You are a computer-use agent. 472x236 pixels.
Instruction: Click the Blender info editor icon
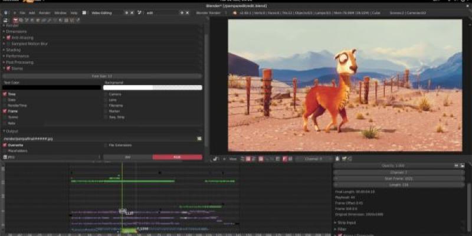coord(6,12)
